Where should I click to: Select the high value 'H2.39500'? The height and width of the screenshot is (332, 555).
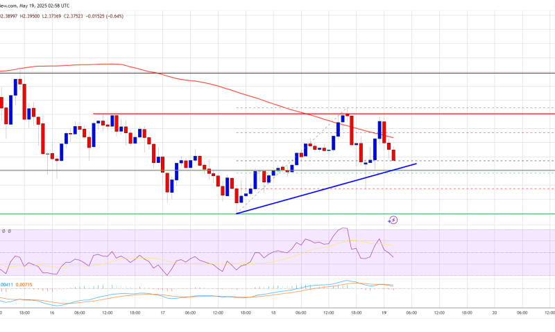[x=30, y=16]
